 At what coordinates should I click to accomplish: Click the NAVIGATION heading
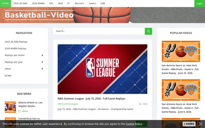tap(24, 33)
